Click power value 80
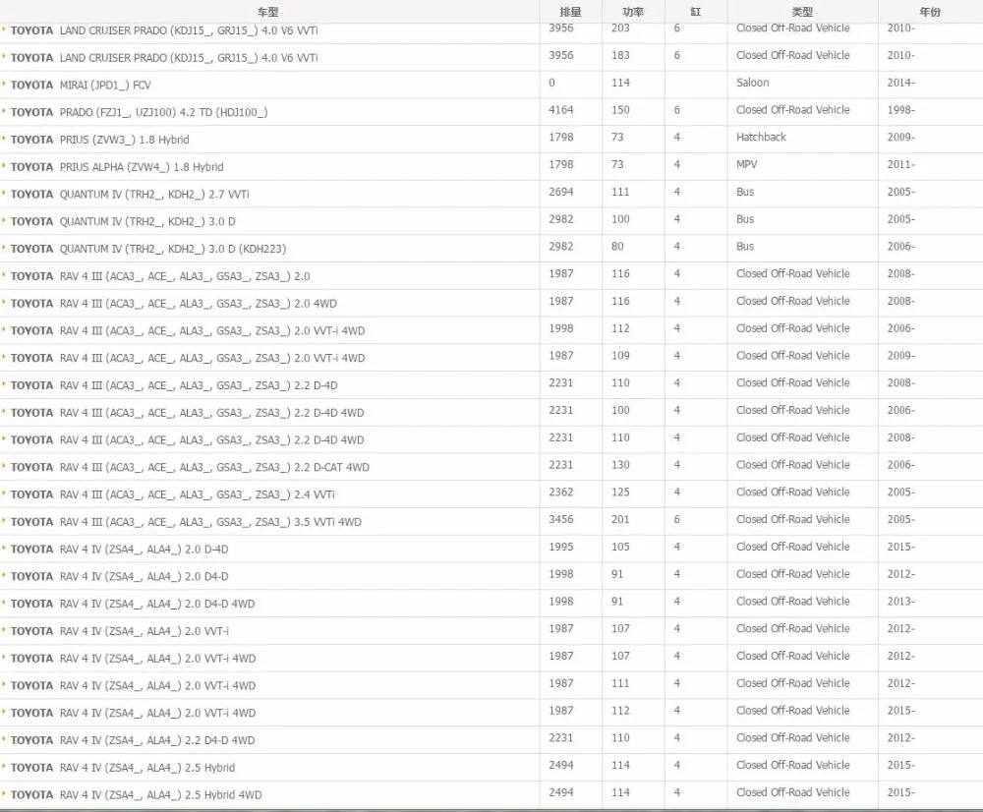This screenshot has width=983, height=812. (x=617, y=247)
